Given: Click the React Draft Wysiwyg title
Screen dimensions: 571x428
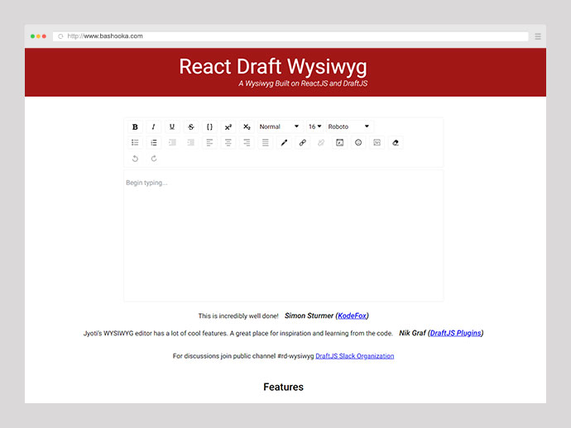Looking at the screenshot, I should coord(273,67).
